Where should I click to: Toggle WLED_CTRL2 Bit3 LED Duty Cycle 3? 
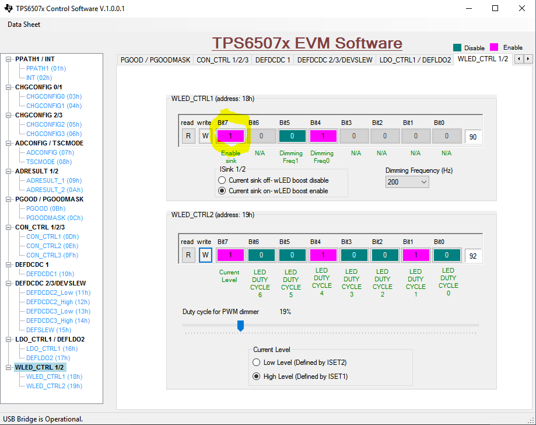point(354,255)
